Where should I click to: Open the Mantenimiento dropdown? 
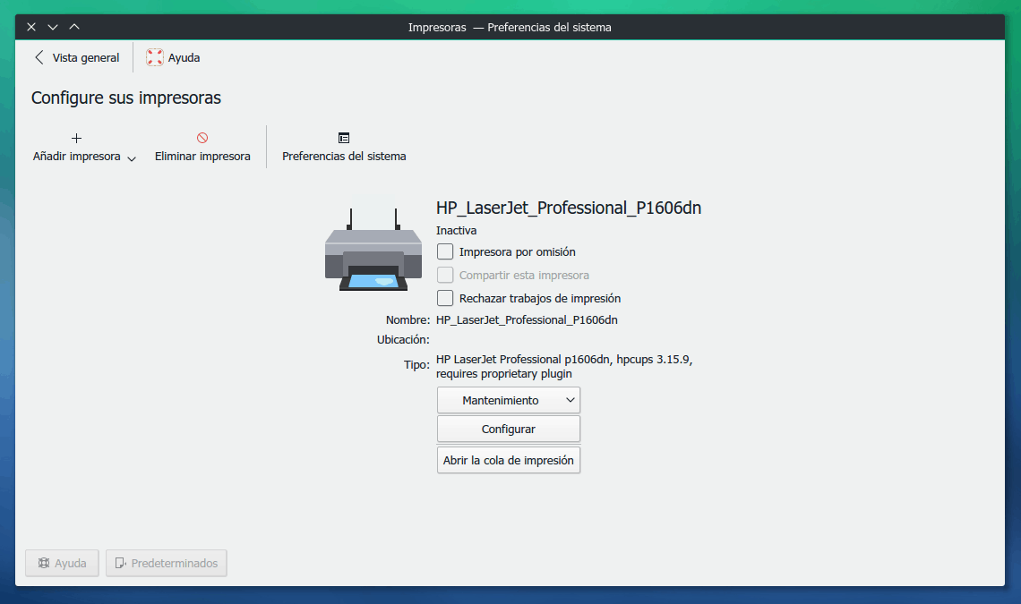[x=508, y=400]
